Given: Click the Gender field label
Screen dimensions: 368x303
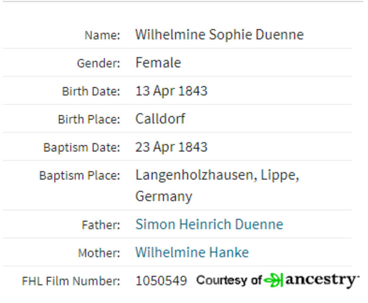Looking at the screenshot, I should pyautogui.click(x=99, y=63).
